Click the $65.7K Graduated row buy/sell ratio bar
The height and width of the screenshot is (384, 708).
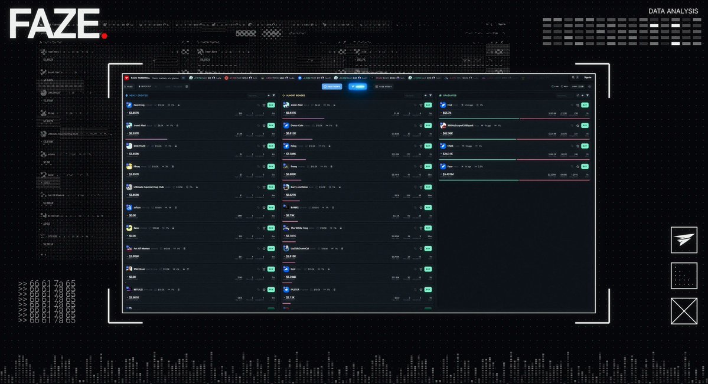514,119
